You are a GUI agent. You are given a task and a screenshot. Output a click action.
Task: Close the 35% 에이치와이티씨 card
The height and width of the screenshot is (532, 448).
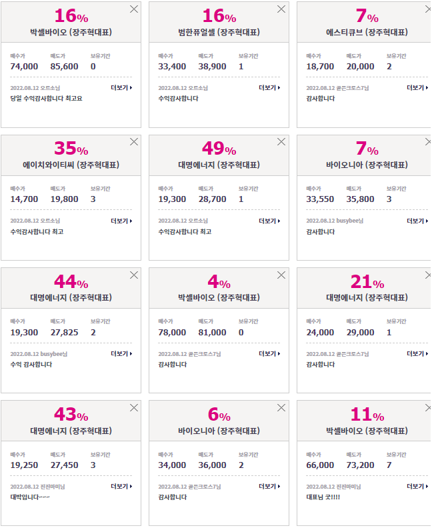click(x=134, y=142)
